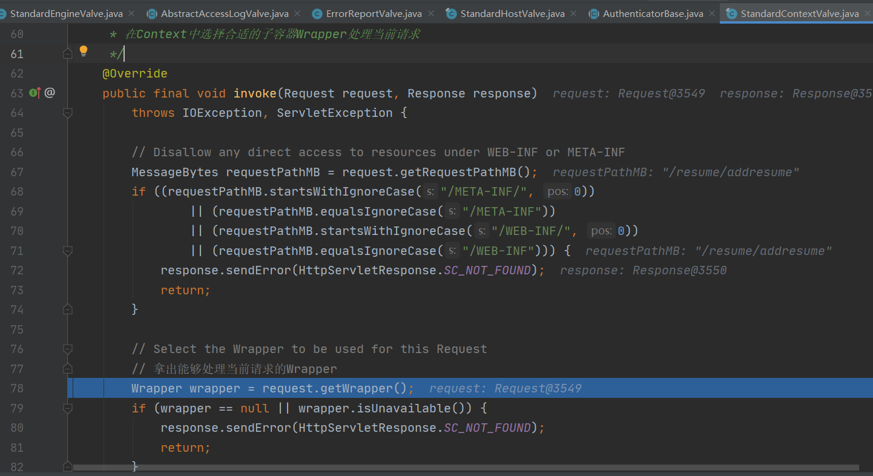Click the class icon on AuthenticatorBase.java tab
Image resolution: width=873 pixels, height=476 pixels.
pos(593,13)
